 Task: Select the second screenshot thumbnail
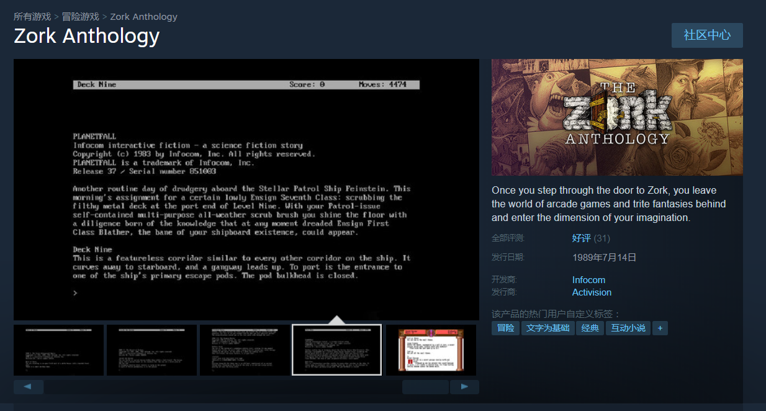151,350
